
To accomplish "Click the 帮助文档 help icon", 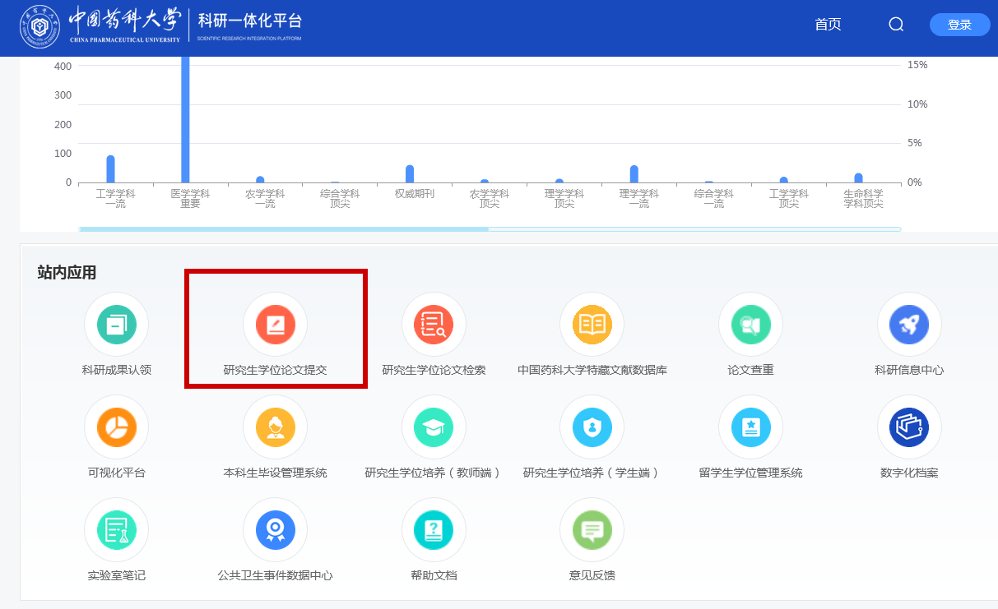I will (x=434, y=530).
